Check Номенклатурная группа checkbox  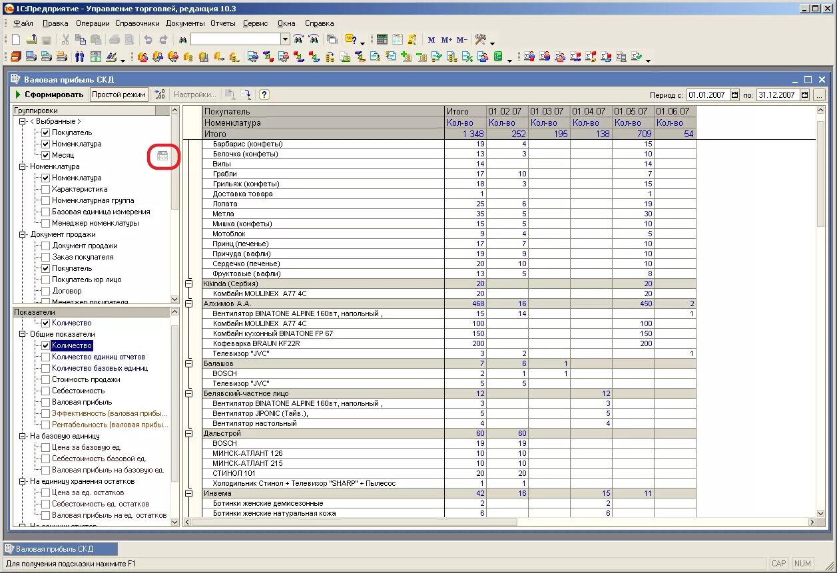46,200
